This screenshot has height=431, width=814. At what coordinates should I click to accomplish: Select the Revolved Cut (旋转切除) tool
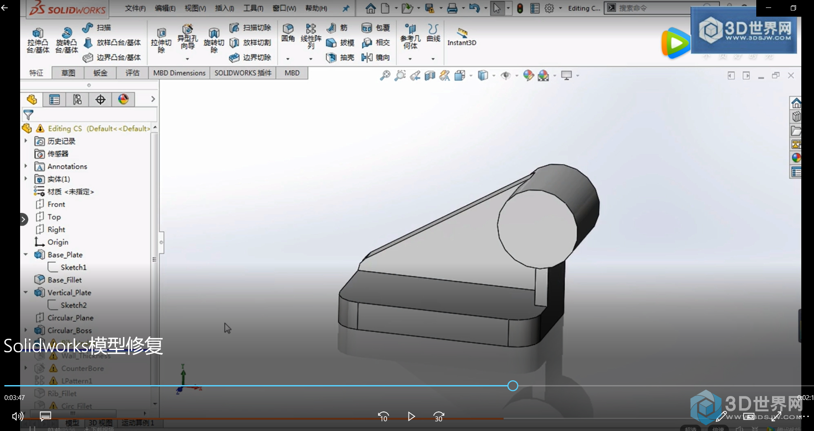214,40
